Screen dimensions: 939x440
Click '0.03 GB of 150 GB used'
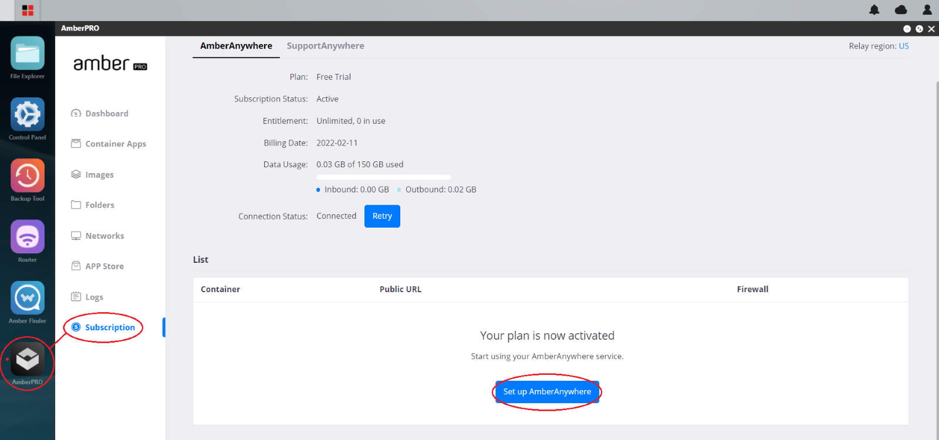(x=360, y=165)
